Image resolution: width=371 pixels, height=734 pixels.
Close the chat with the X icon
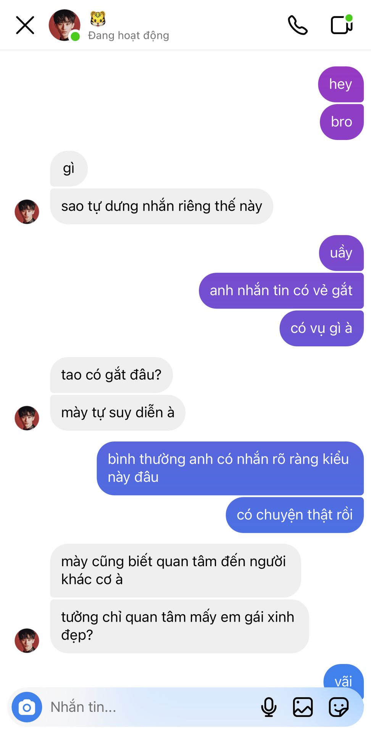[25, 25]
